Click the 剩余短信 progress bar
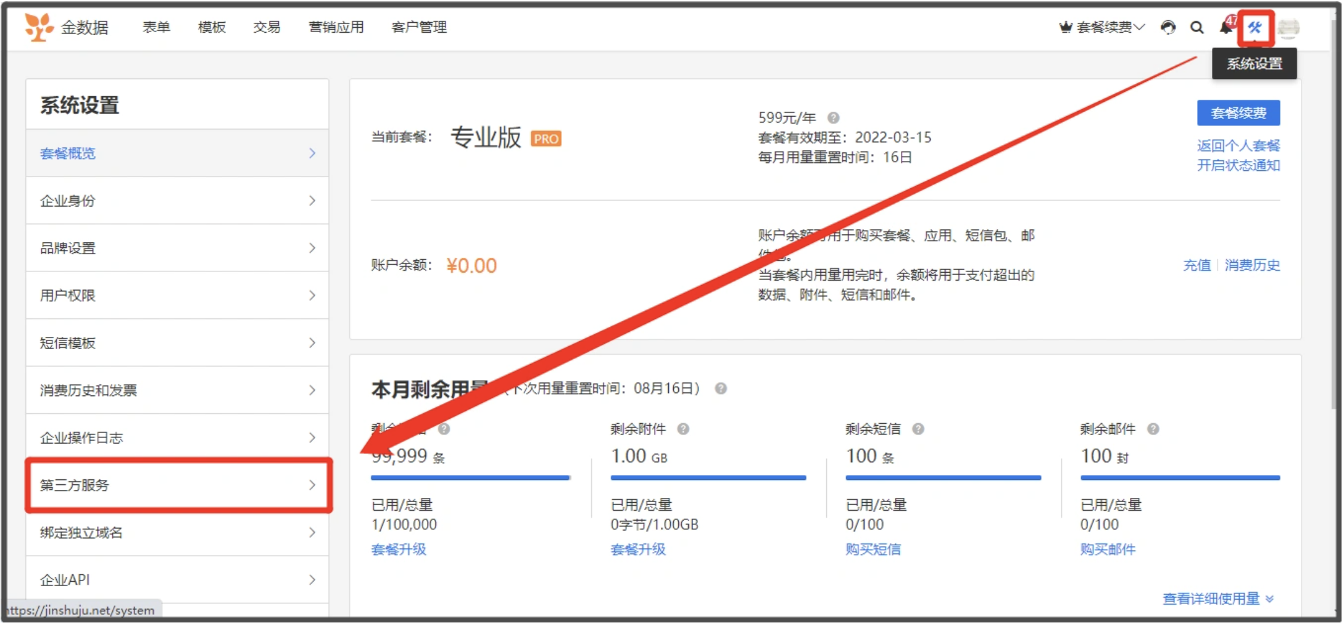The width and height of the screenshot is (1344, 628). 943,477
